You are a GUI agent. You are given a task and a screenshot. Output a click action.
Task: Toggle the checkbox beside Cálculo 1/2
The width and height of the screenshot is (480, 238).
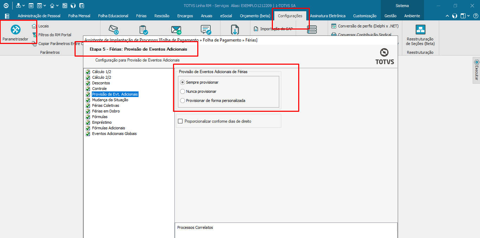click(x=88, y=72)
